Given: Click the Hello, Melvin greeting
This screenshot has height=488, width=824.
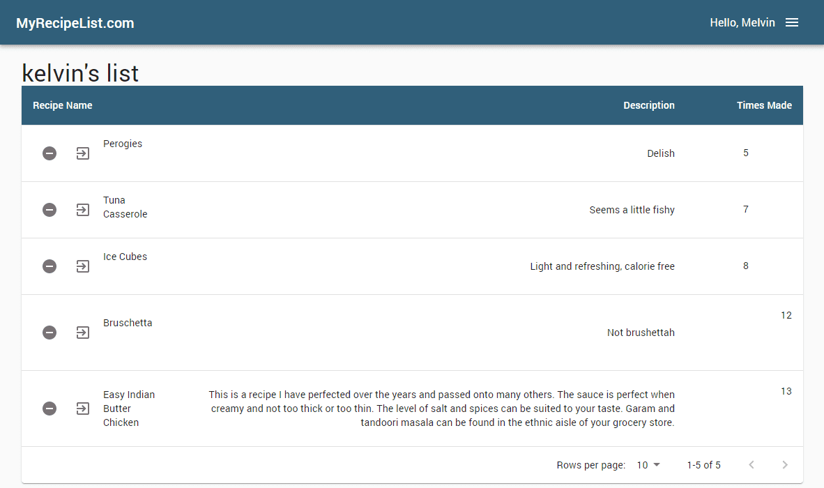Looking at the screenshot, I should (742, 23).
